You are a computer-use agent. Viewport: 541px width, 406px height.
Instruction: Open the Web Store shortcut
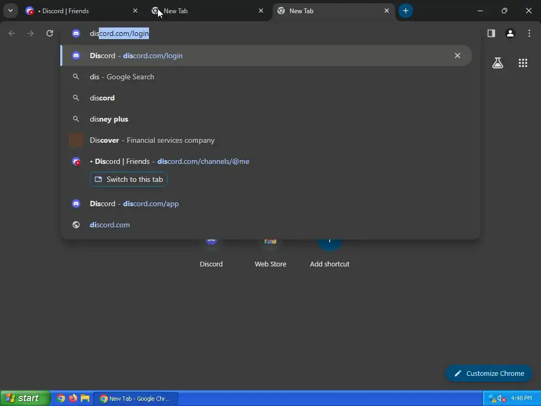[x=270, y=254]
